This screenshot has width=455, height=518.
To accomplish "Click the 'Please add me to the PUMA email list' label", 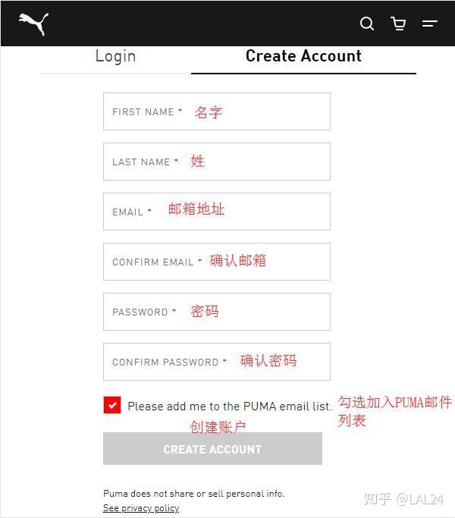I will coord(229,407).
